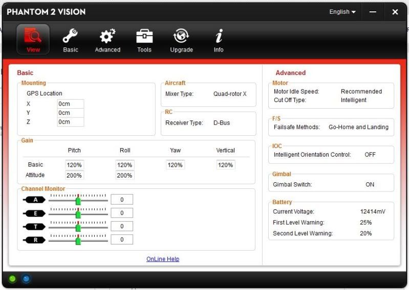Select the Basic Pitch gain field

click(x=74, y=165)
